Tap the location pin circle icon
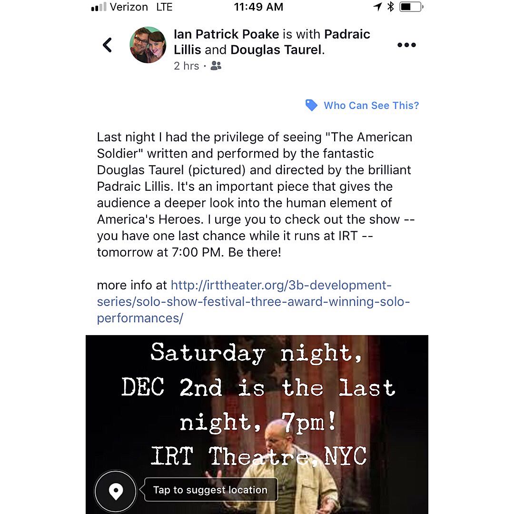The image size is (514, 514). [115, 491]
